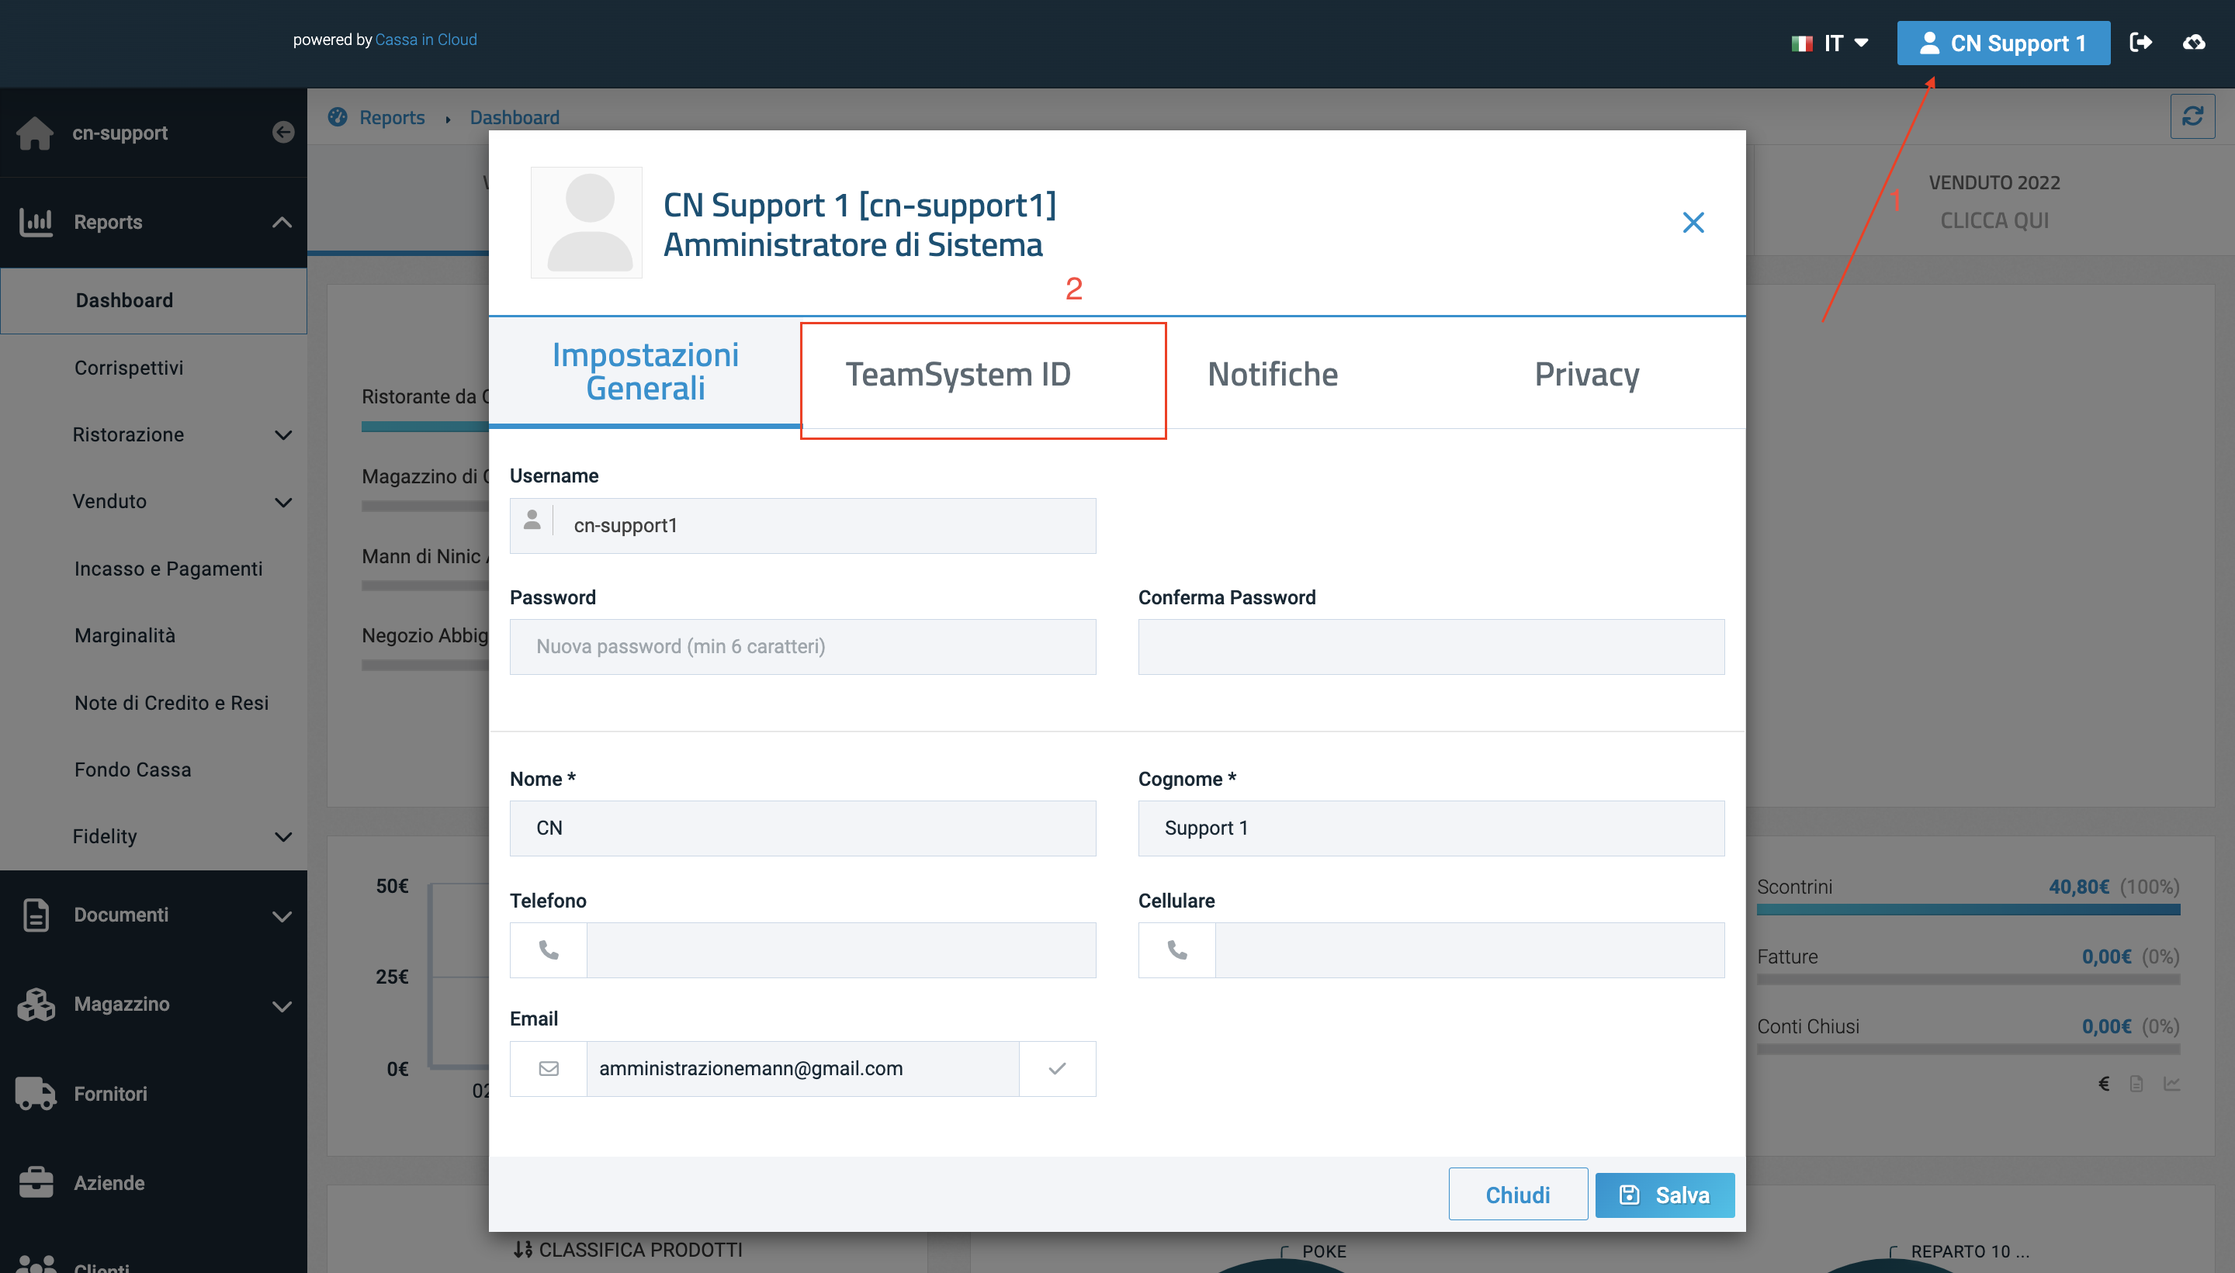The width and height of the screenshot is (2235, 1273).
Task: Close the profile dialog with X
Action: 1693,222
